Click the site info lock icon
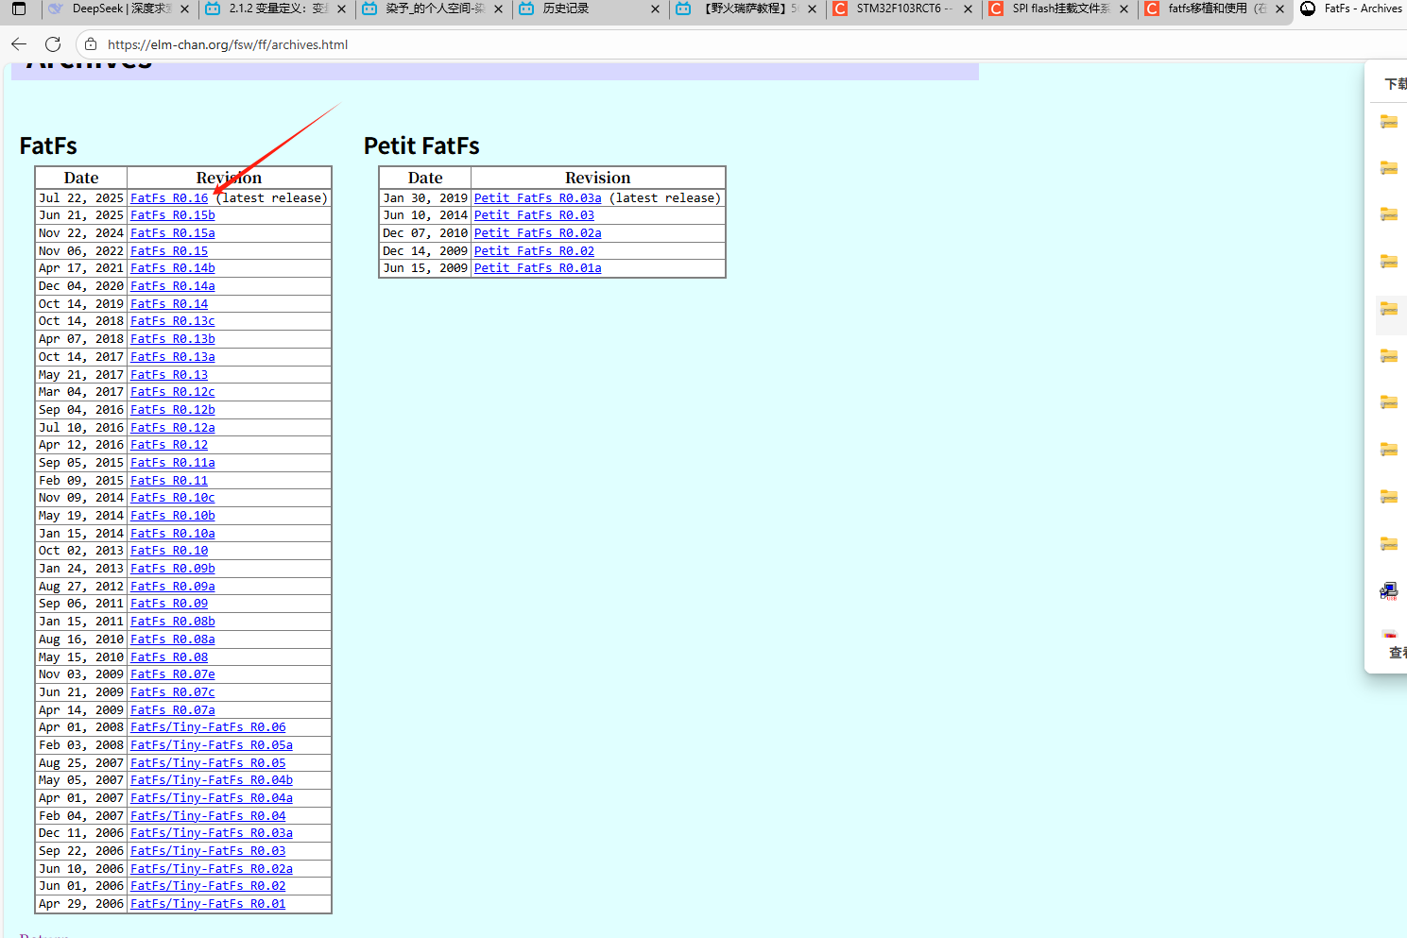 [91, 44]
